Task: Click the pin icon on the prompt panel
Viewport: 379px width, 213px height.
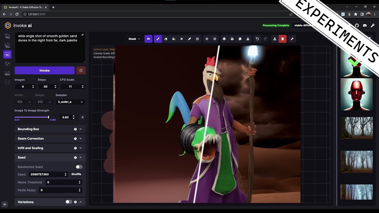Action: pyautogui.click(x=82, y=35)
